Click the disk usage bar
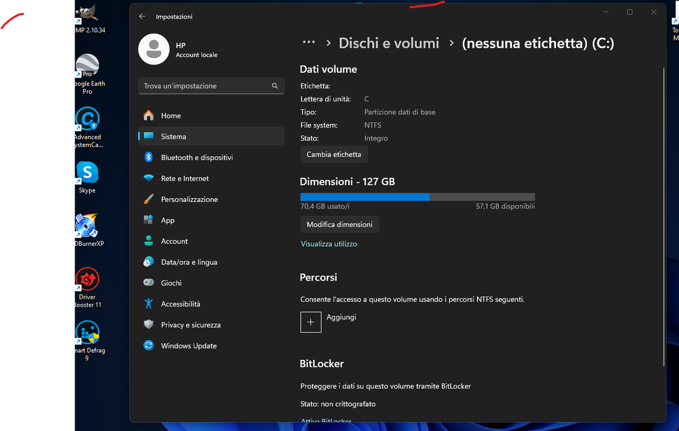679x431 pixels. pyautogui.click(x=417, y=197)
